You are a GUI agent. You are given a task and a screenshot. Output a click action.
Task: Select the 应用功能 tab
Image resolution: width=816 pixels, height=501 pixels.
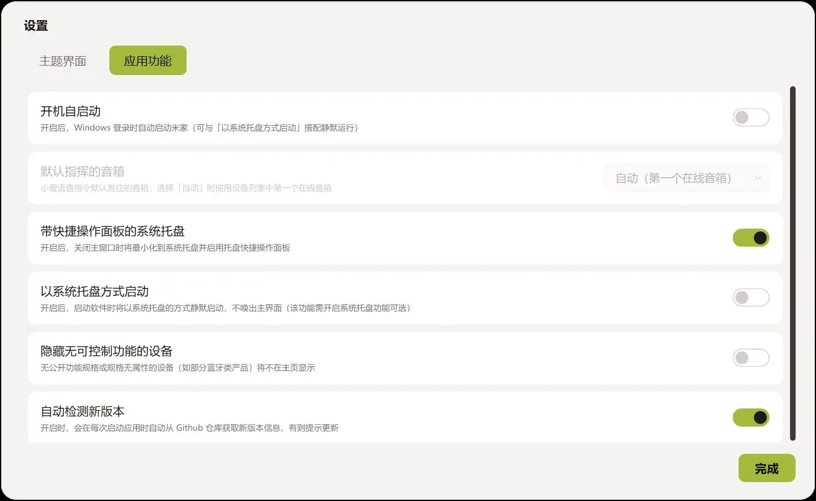(x=148, y=61)
